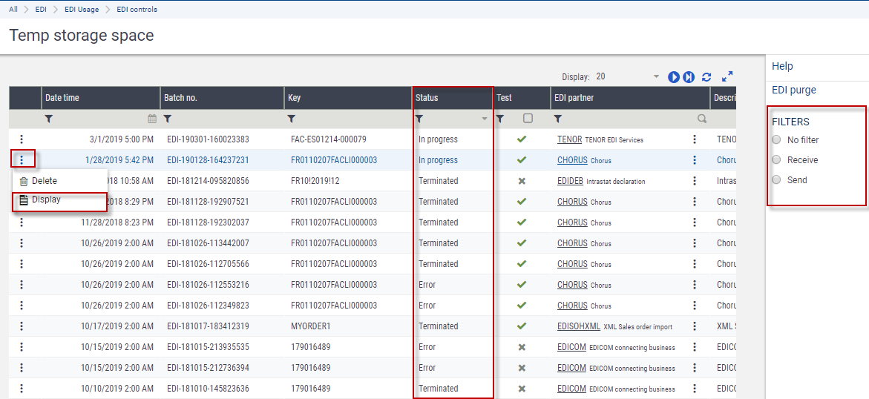Image resolution: width=869 pixels, height=399 pixels.
Task: Refresh the grid with the reload icon
Action: click(706, 77)
